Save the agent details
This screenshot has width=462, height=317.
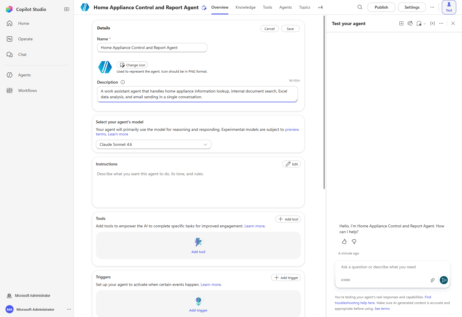[x=290, y=29]
